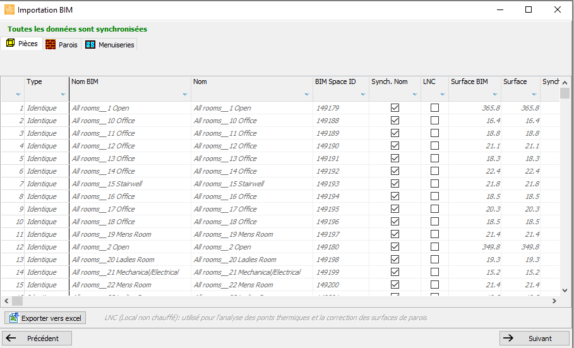This screenshot has height=348, width=574.
Task: Toggle Synch. Nom for 11 Office row
Action: (395, 133)
